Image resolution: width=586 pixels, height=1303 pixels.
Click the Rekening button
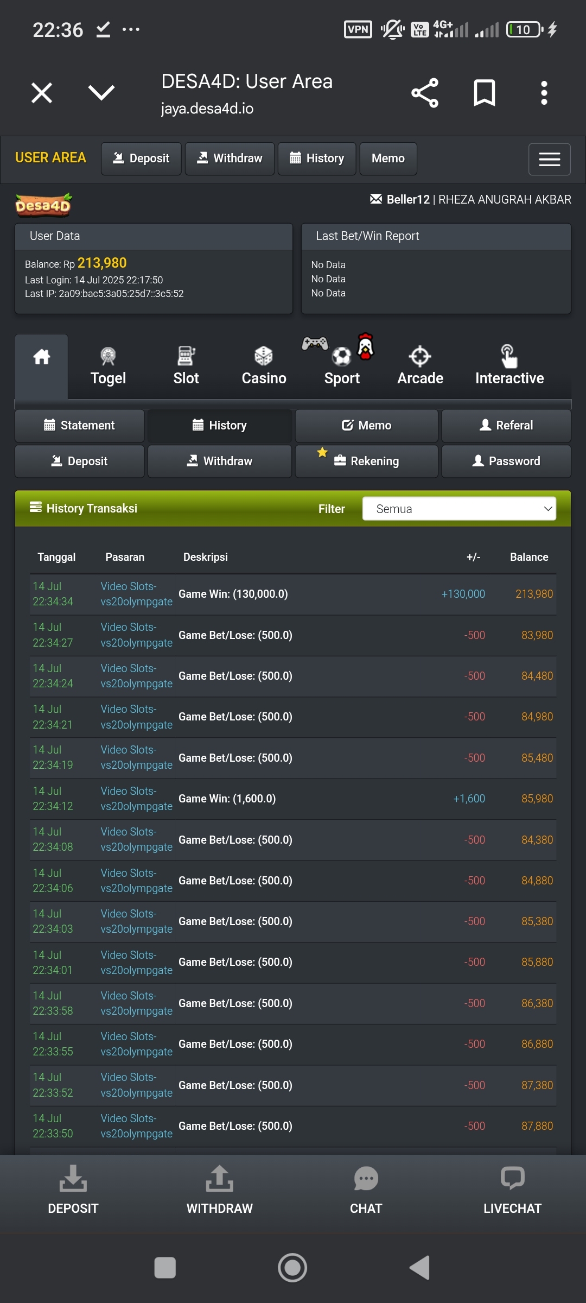tap(367, 461)
